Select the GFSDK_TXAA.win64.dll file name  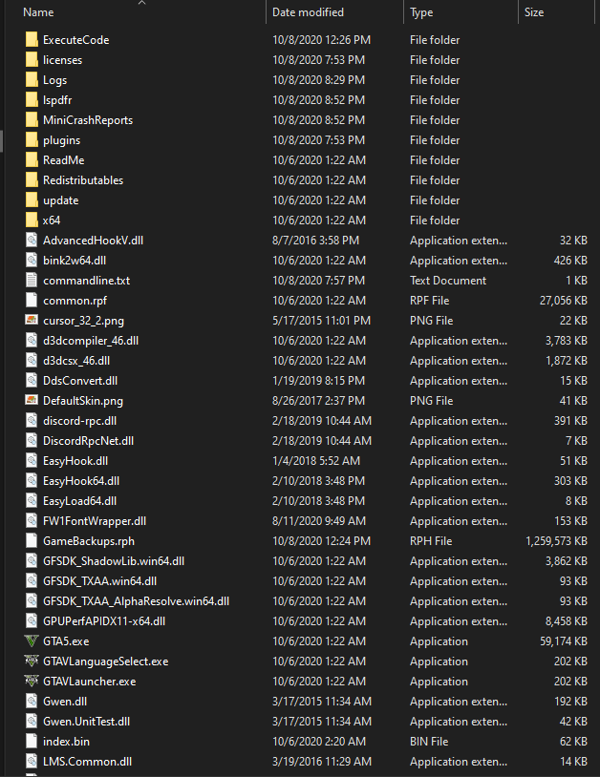click(99, 581)
